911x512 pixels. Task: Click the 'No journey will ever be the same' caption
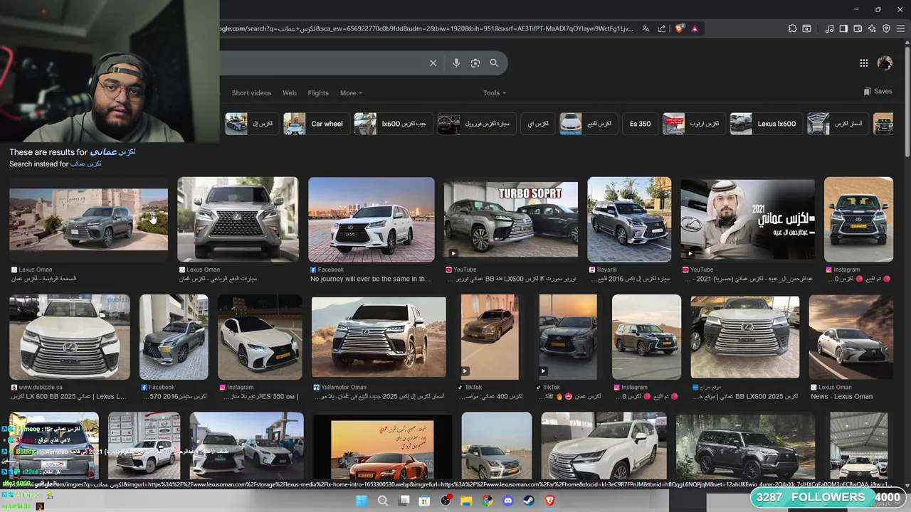point(370,279)
